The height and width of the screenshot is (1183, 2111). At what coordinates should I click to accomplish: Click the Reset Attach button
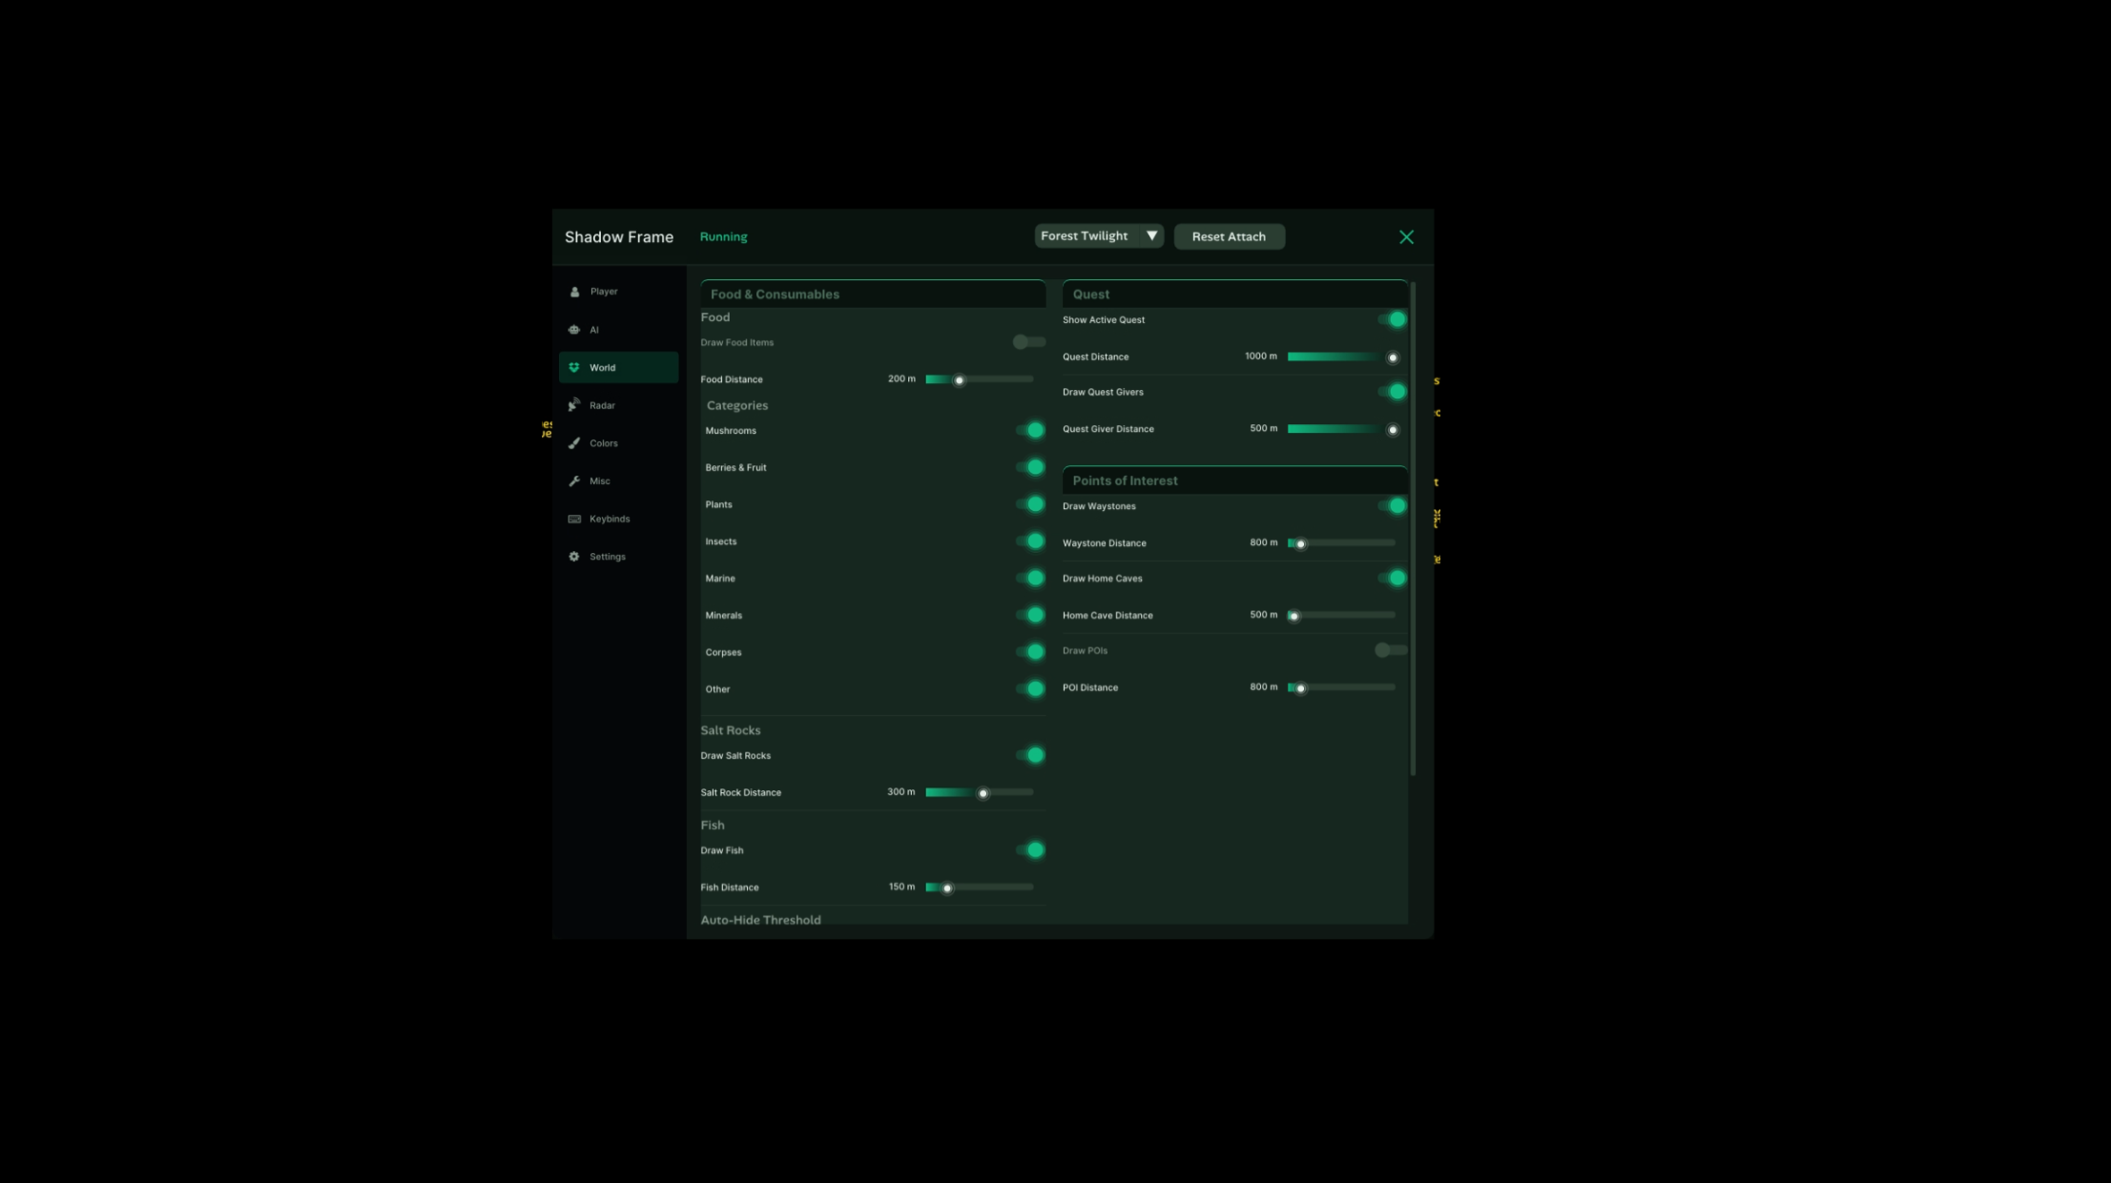point(1229,236)
